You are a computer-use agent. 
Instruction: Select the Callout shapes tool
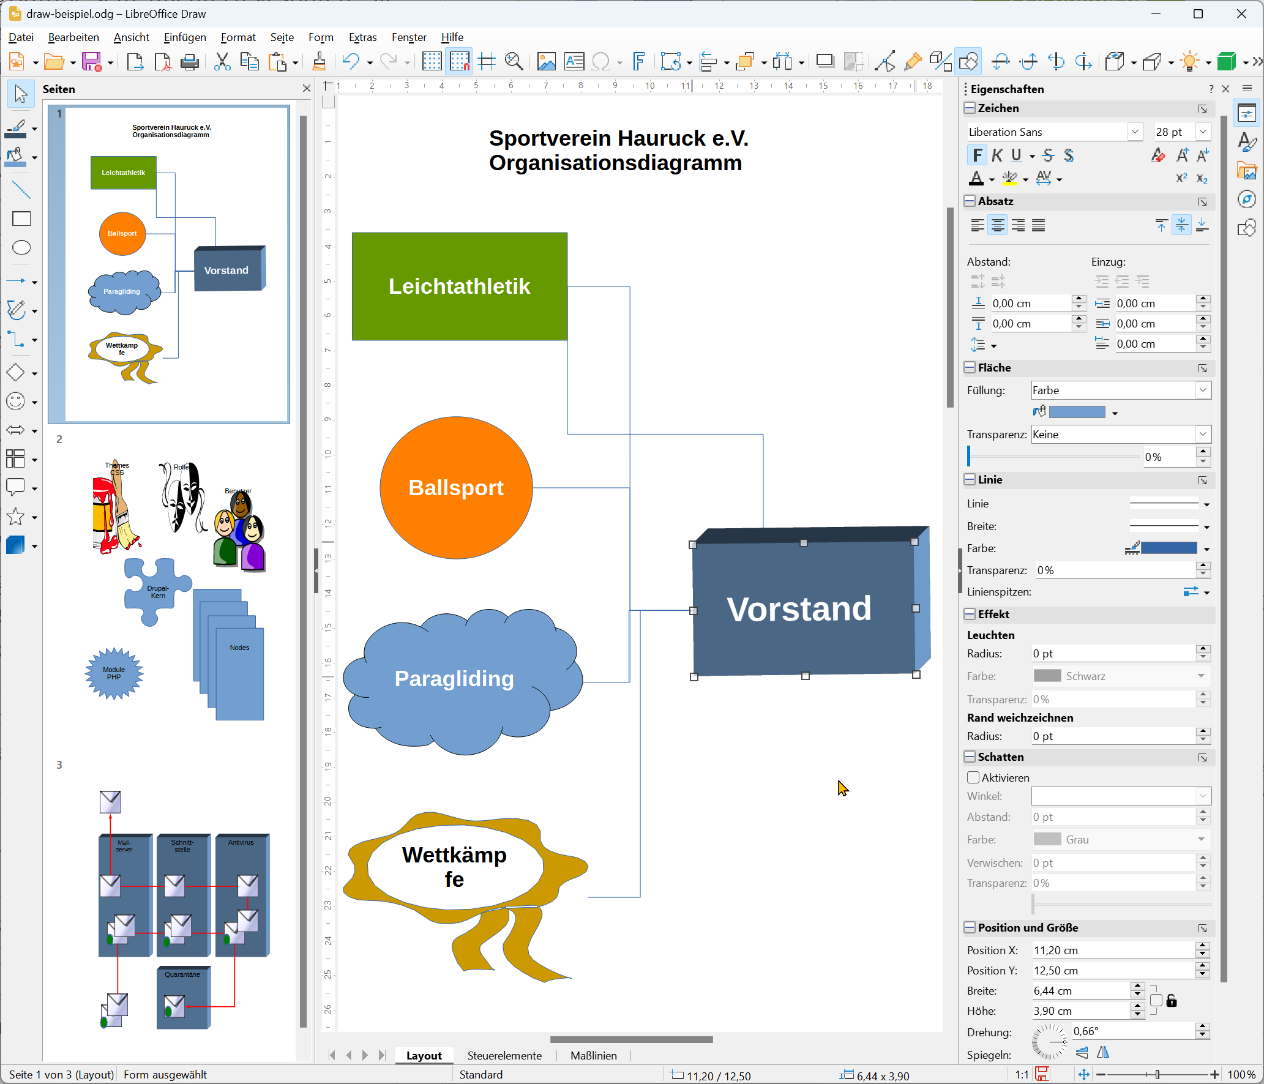pos(16,488)
